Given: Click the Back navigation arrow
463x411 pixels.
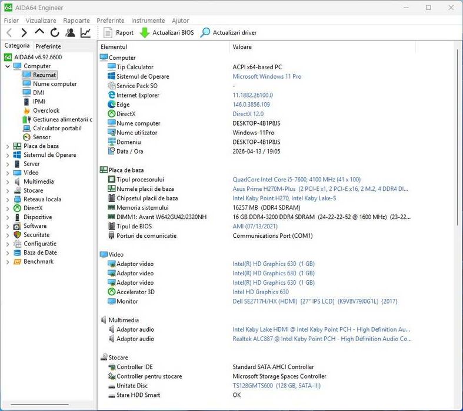Looking at the screenshot, I should (9, 32).
